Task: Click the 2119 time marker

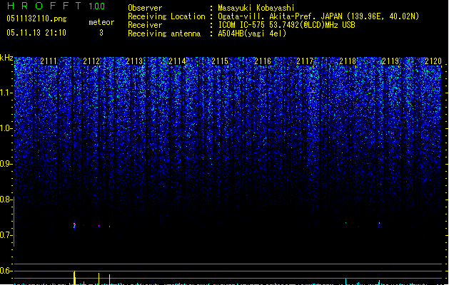Action: 390,61
